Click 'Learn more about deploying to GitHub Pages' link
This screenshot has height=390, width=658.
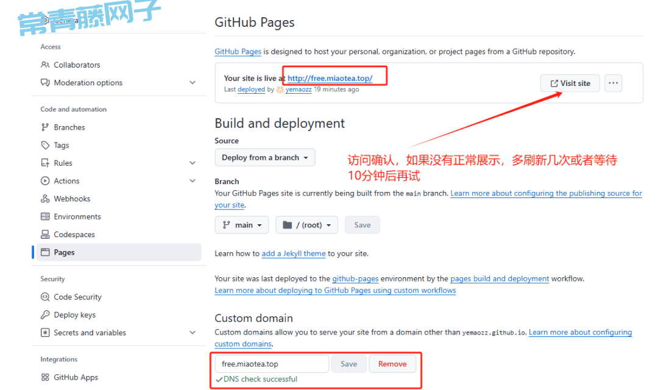[x=335, y=291]
